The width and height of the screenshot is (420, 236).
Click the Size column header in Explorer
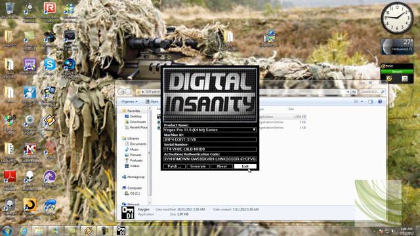(291, 109)
